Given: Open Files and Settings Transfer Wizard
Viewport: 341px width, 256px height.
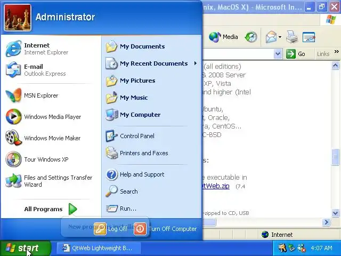Looking at the screenshot, I should (x=51, y=181).
